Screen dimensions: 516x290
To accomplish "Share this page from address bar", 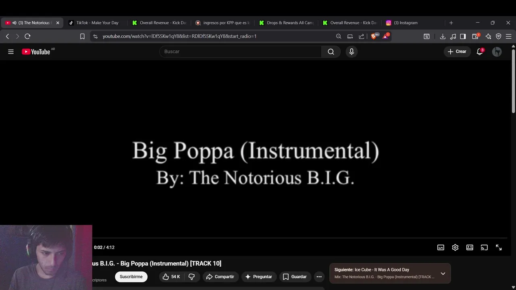I will point(361,36).
